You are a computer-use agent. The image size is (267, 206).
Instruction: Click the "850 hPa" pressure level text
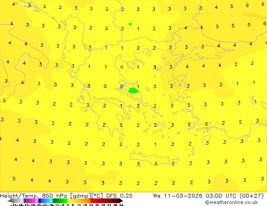(54, 195)
